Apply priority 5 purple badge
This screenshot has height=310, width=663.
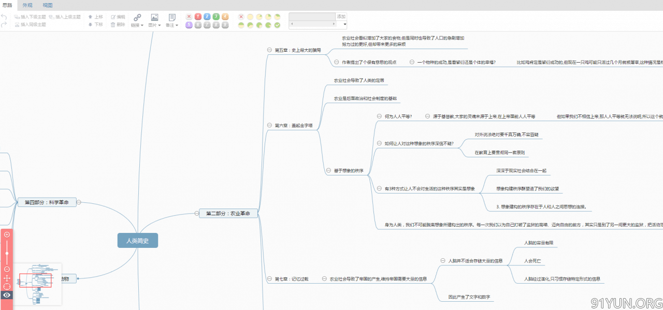tap(189, 25)
